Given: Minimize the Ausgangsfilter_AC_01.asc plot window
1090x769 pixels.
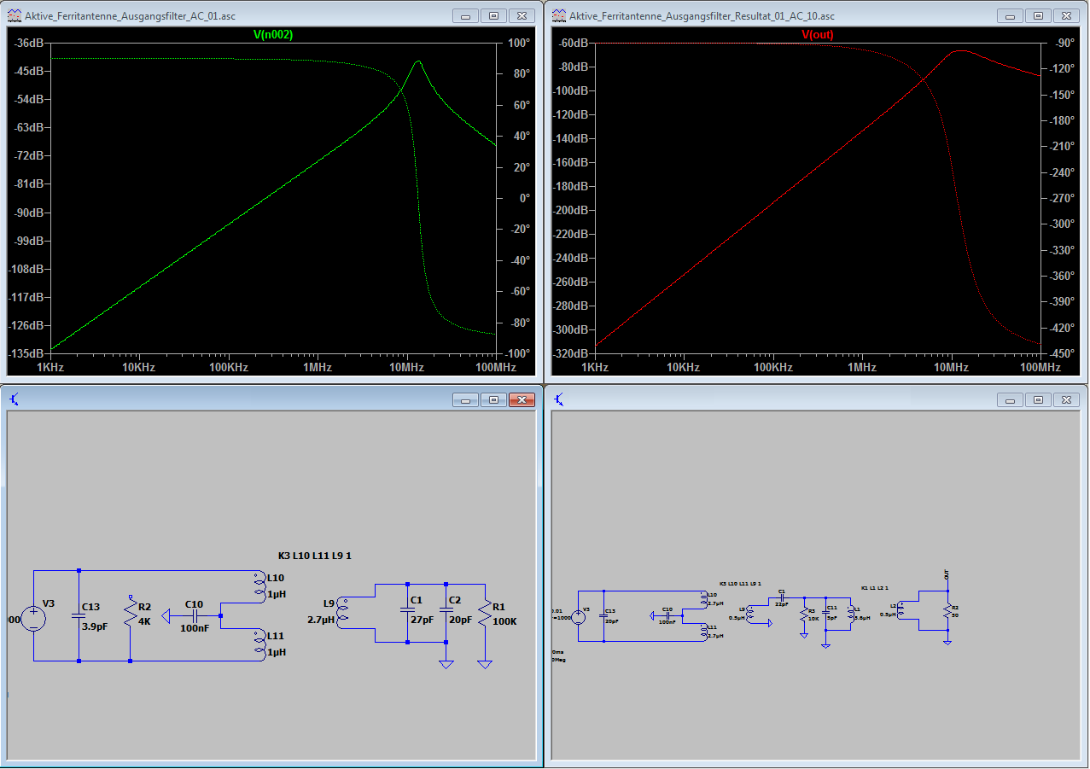Looking at the screenshot, I should tap(467, 15).
